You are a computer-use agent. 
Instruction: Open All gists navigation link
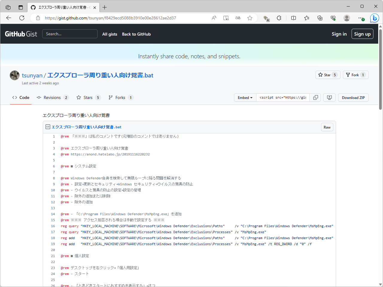(x=110, y=34)
